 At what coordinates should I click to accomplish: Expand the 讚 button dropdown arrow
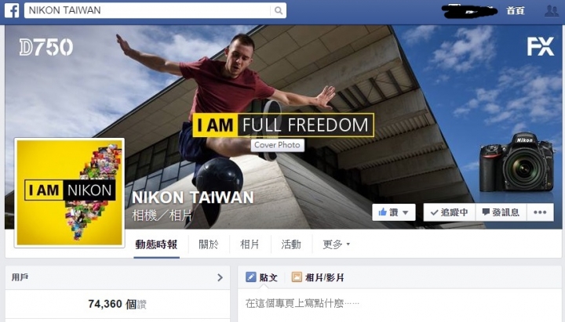tap(406, 212)
